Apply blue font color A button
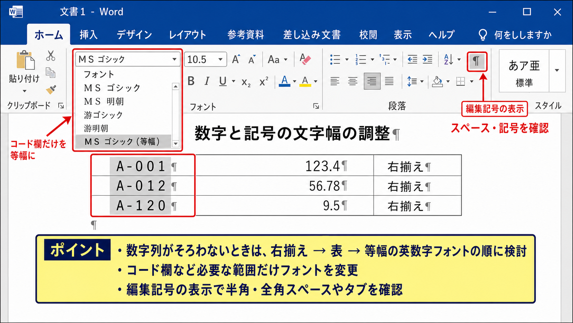The width and height of the screenshot is (573, 323). click(x=284, y=81)
